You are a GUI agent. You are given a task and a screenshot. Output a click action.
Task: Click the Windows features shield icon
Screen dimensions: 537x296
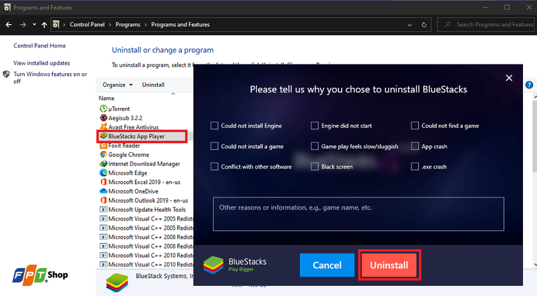coord(6,74)
